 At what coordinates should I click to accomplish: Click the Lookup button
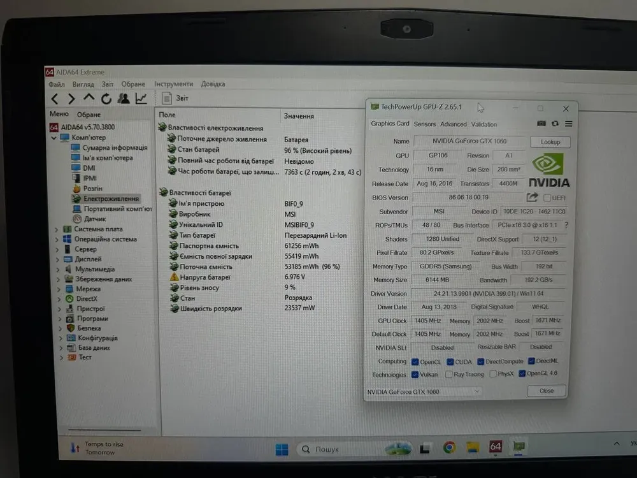tap(550, 142)
